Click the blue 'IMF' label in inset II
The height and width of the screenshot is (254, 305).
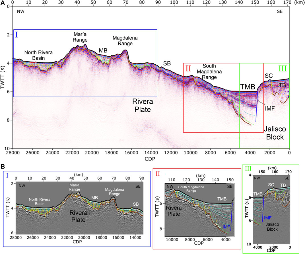click(x=226, y=227)
